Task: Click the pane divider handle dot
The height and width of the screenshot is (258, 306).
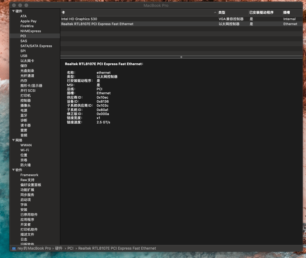Action: coord(181,57)
